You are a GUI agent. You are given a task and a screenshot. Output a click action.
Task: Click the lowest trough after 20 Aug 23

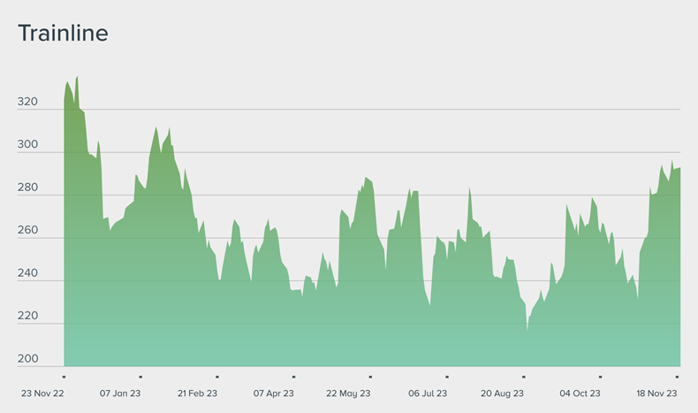click(x=527, y=330)
